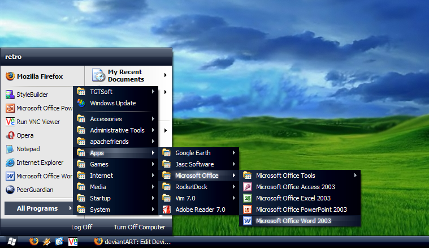Click Turn Off Computer
Viewport: 429px width, 248px height.
coord(139,227)
